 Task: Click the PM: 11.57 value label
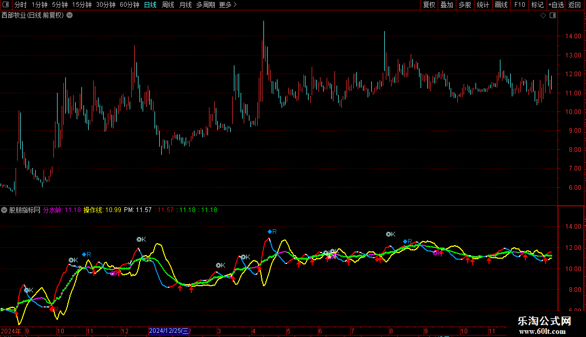(138, 210)
